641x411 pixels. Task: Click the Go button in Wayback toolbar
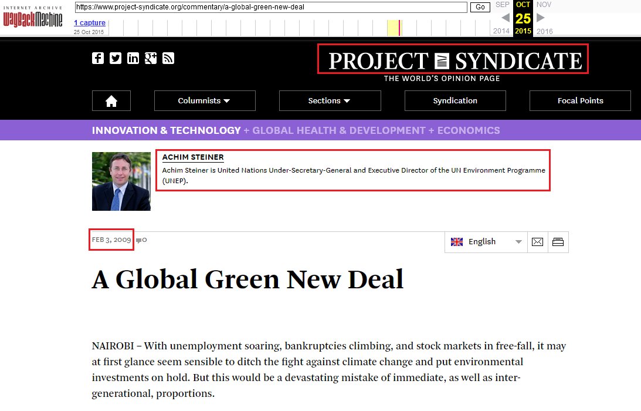point(480,7)
